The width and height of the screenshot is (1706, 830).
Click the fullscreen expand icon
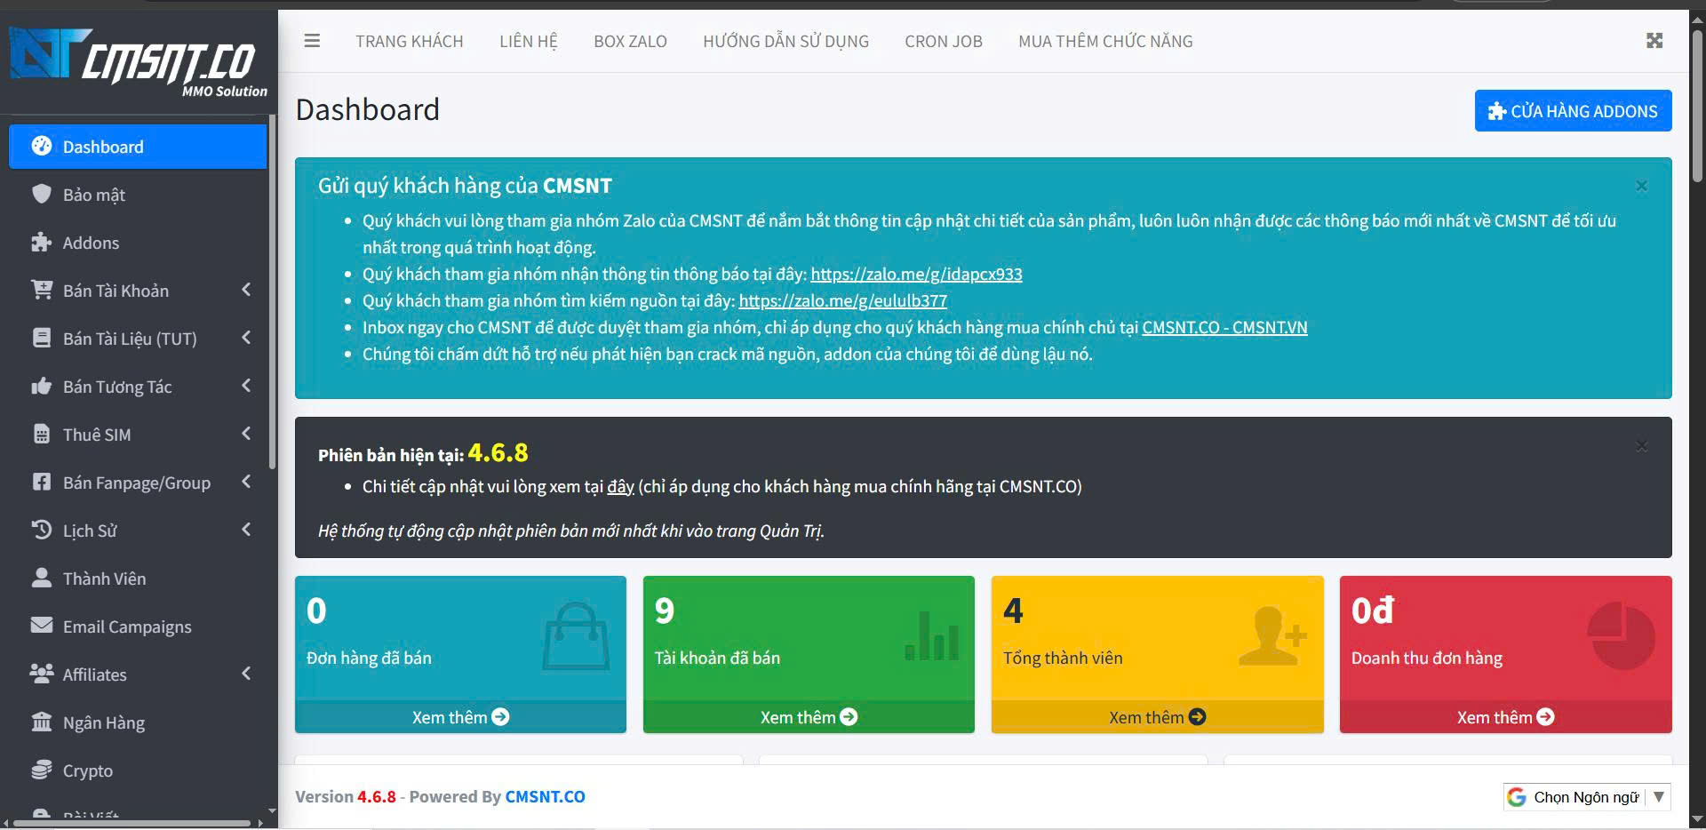pyautogui.click(x=1654, y=41)
